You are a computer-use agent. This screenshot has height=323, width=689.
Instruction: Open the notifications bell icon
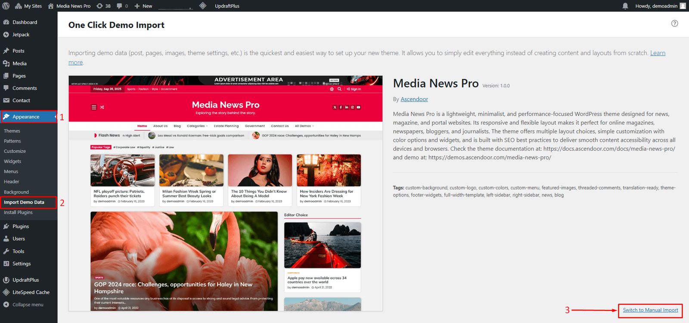tap(625, 6)
